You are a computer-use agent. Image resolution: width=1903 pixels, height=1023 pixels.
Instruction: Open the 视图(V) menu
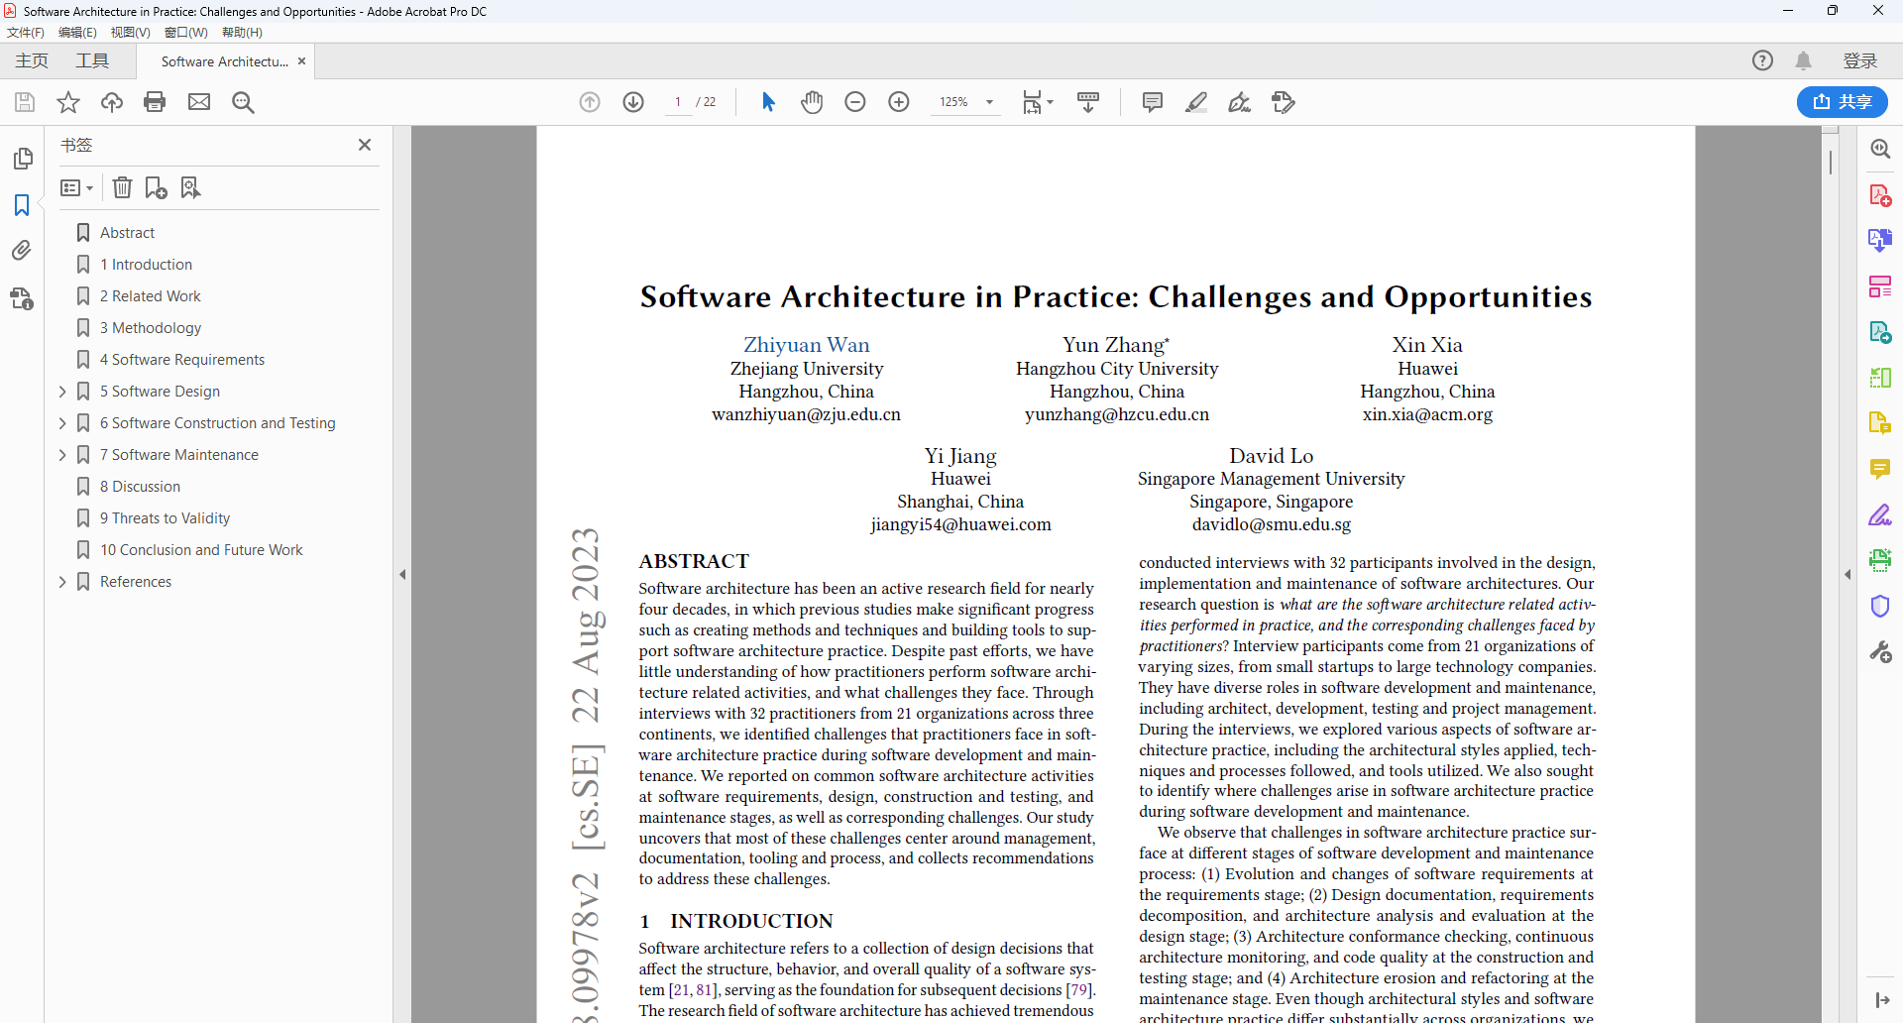tap(131, 33)
